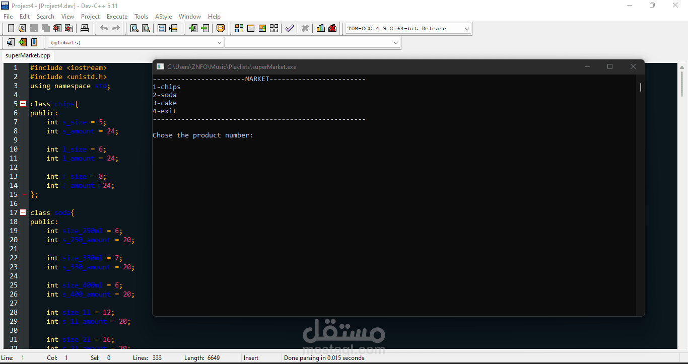The image size is (688, 364).
Task: Maximize the superMarket.exe console window
Action: (x=610, y=66)
